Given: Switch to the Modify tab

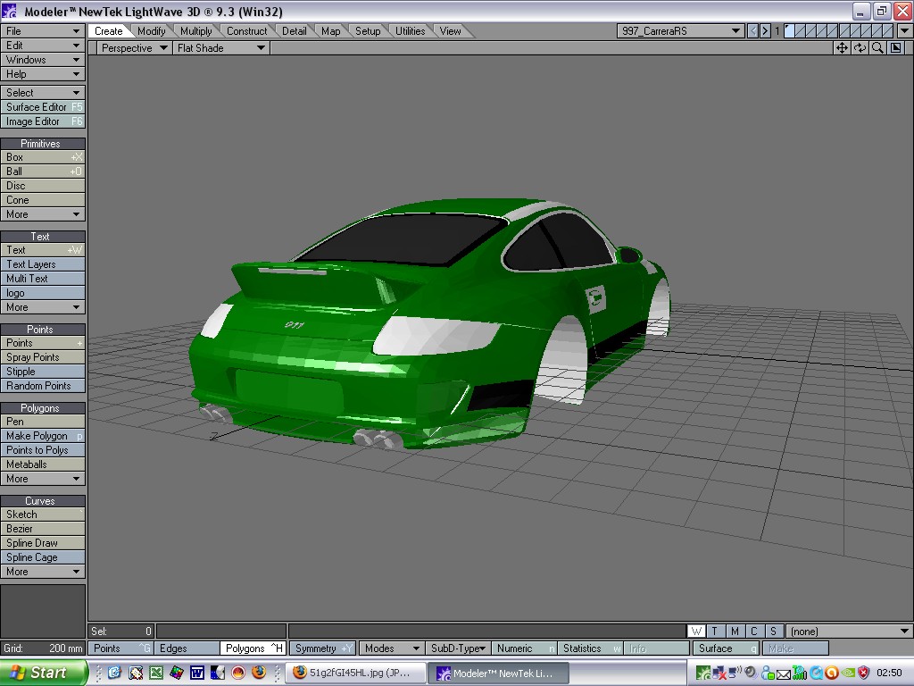Looking at the screenshot, I should (151, 31).
